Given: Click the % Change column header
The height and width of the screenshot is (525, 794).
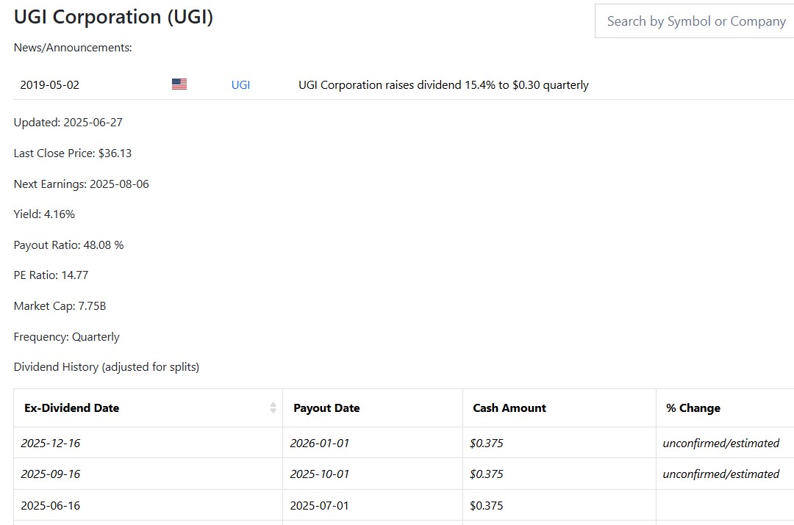Looking at the screenshot, I should pos(693,408).
